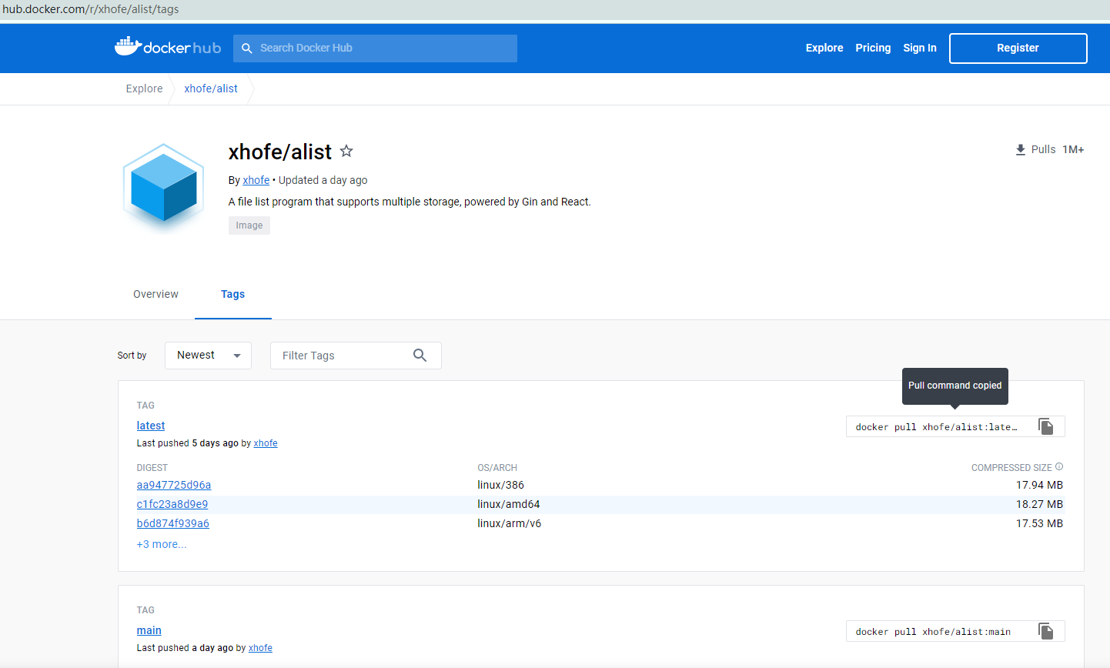This screenshot has height=668, width=1110.
Task: Open the latest tag link
Action: tap(151, 426)
